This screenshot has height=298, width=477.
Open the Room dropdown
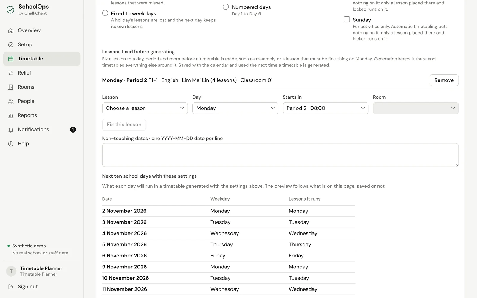416,108
